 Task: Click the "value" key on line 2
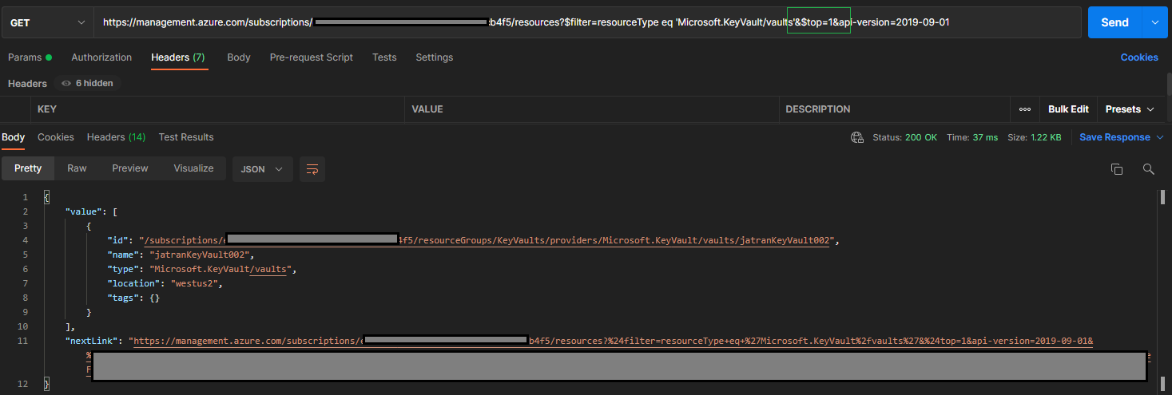tap(83, 211)
